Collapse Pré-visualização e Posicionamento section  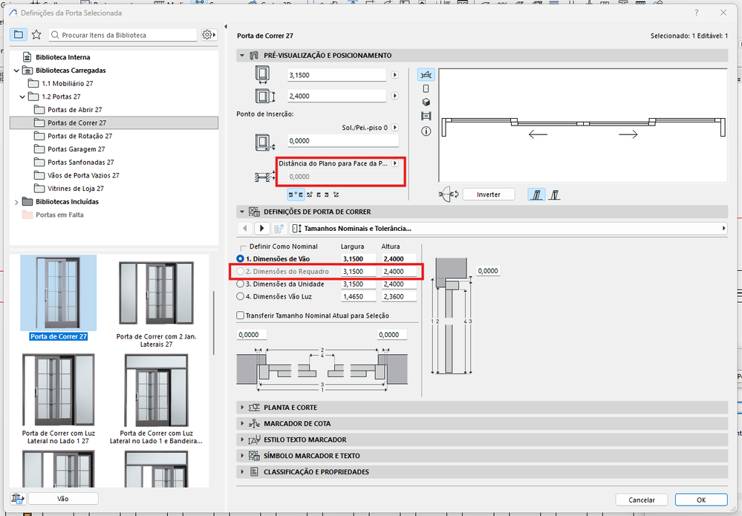242,56
